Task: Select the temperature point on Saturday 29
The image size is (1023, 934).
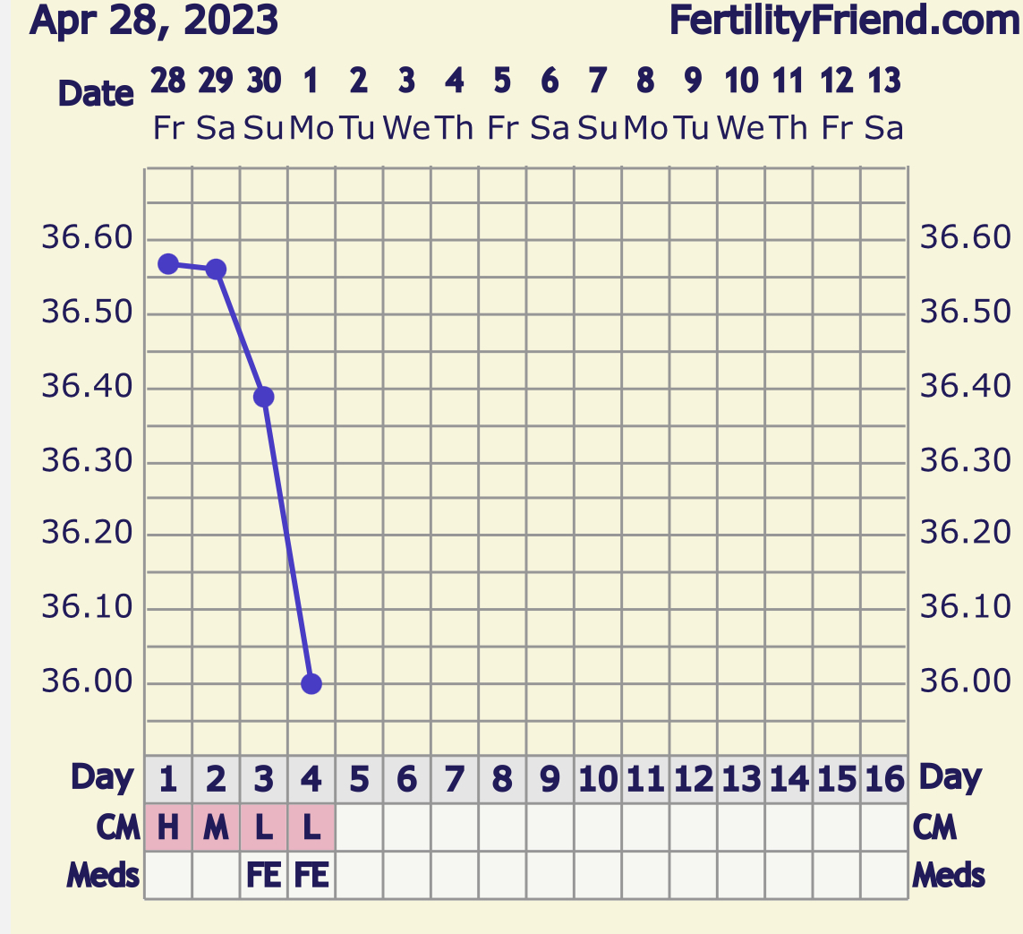Action: point(216,270)
